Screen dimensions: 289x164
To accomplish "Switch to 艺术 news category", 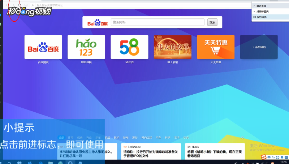I will tap(177, 138).
